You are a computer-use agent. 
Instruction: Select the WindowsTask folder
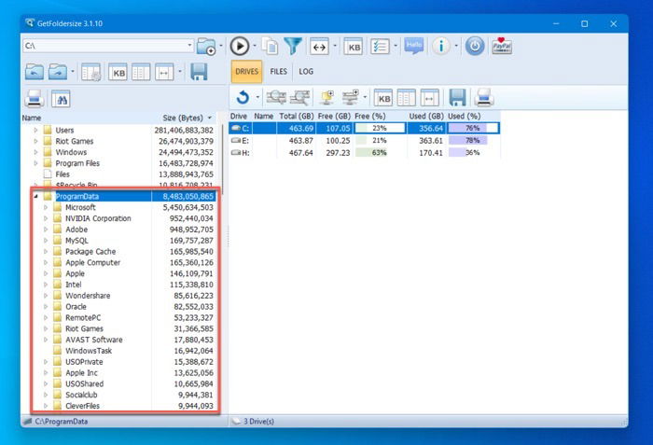click(x=89, y=351)
